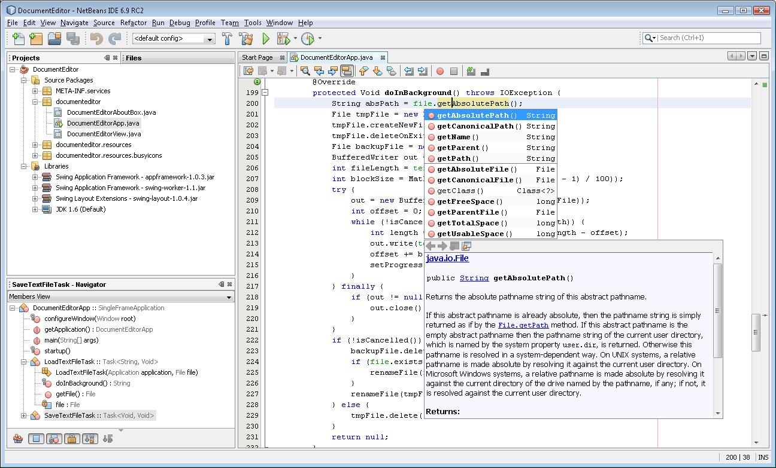The image size is (776, 468).
Task: Start macro recording with red circle icon
Action: [440, 71]
